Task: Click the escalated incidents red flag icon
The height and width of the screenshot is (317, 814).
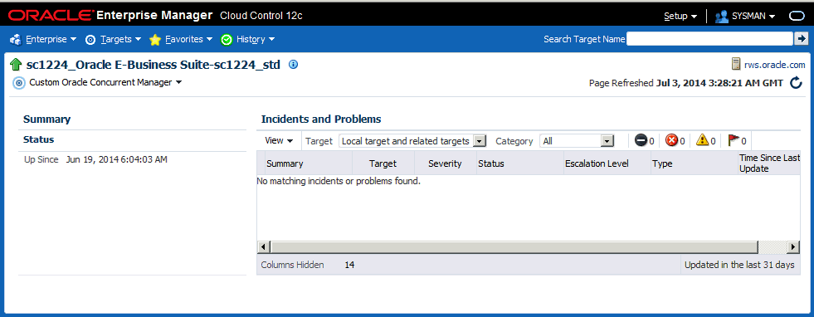Action: click(733, 140)
